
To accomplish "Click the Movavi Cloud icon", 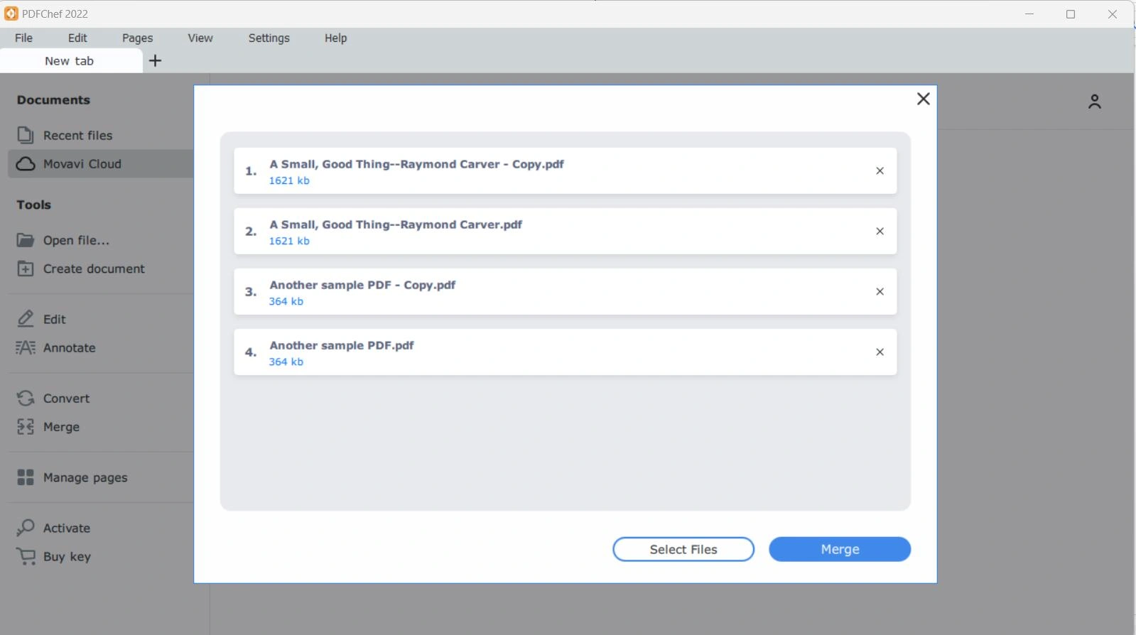I will pyautogui.click(x=26, y=164).
